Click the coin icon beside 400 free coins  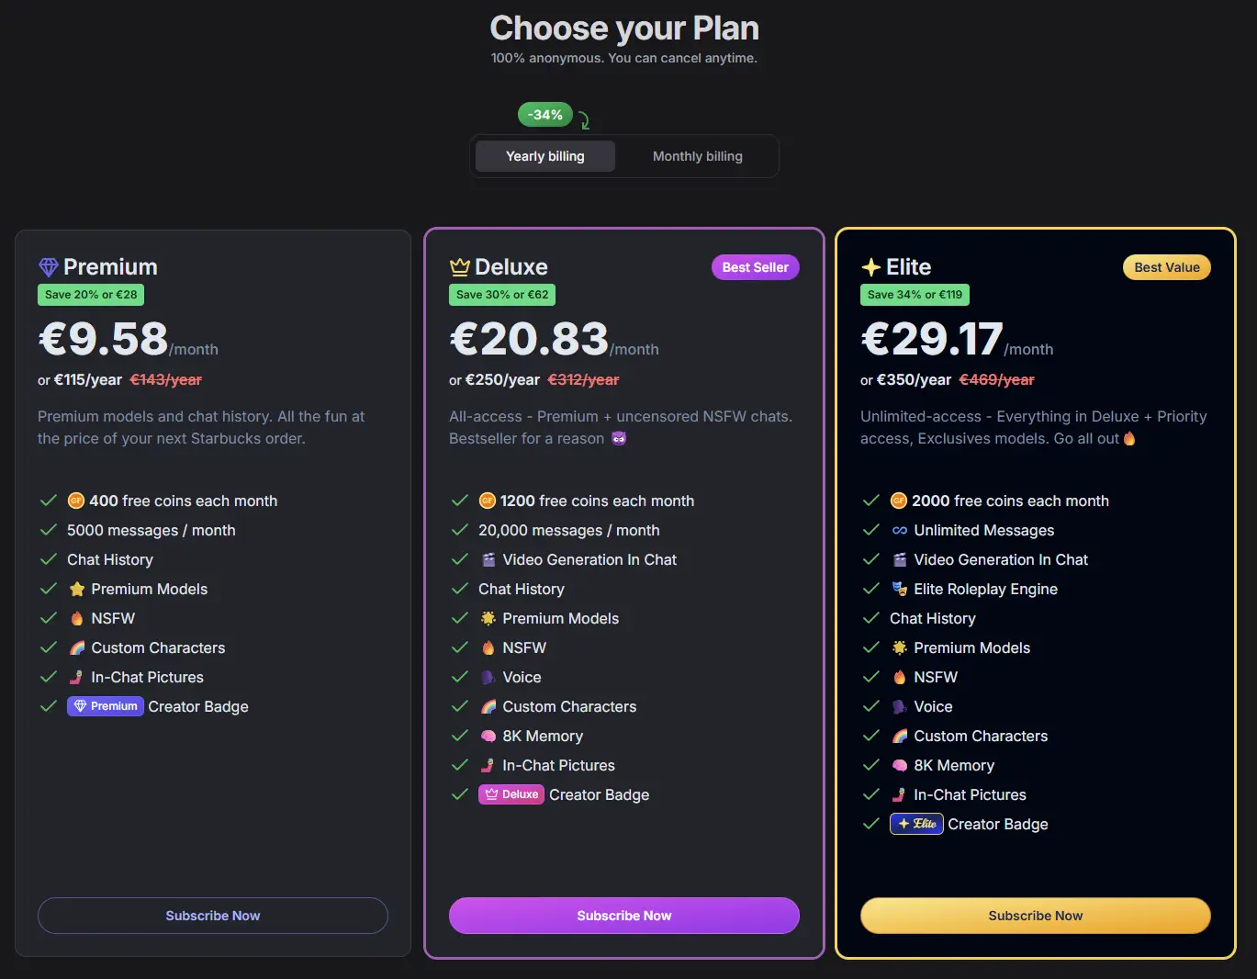(x=76, y=501)
